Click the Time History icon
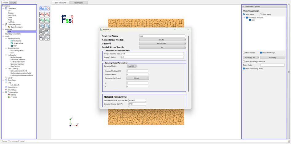The width and height of the screenshot is (291, 144). click(6, 87)
